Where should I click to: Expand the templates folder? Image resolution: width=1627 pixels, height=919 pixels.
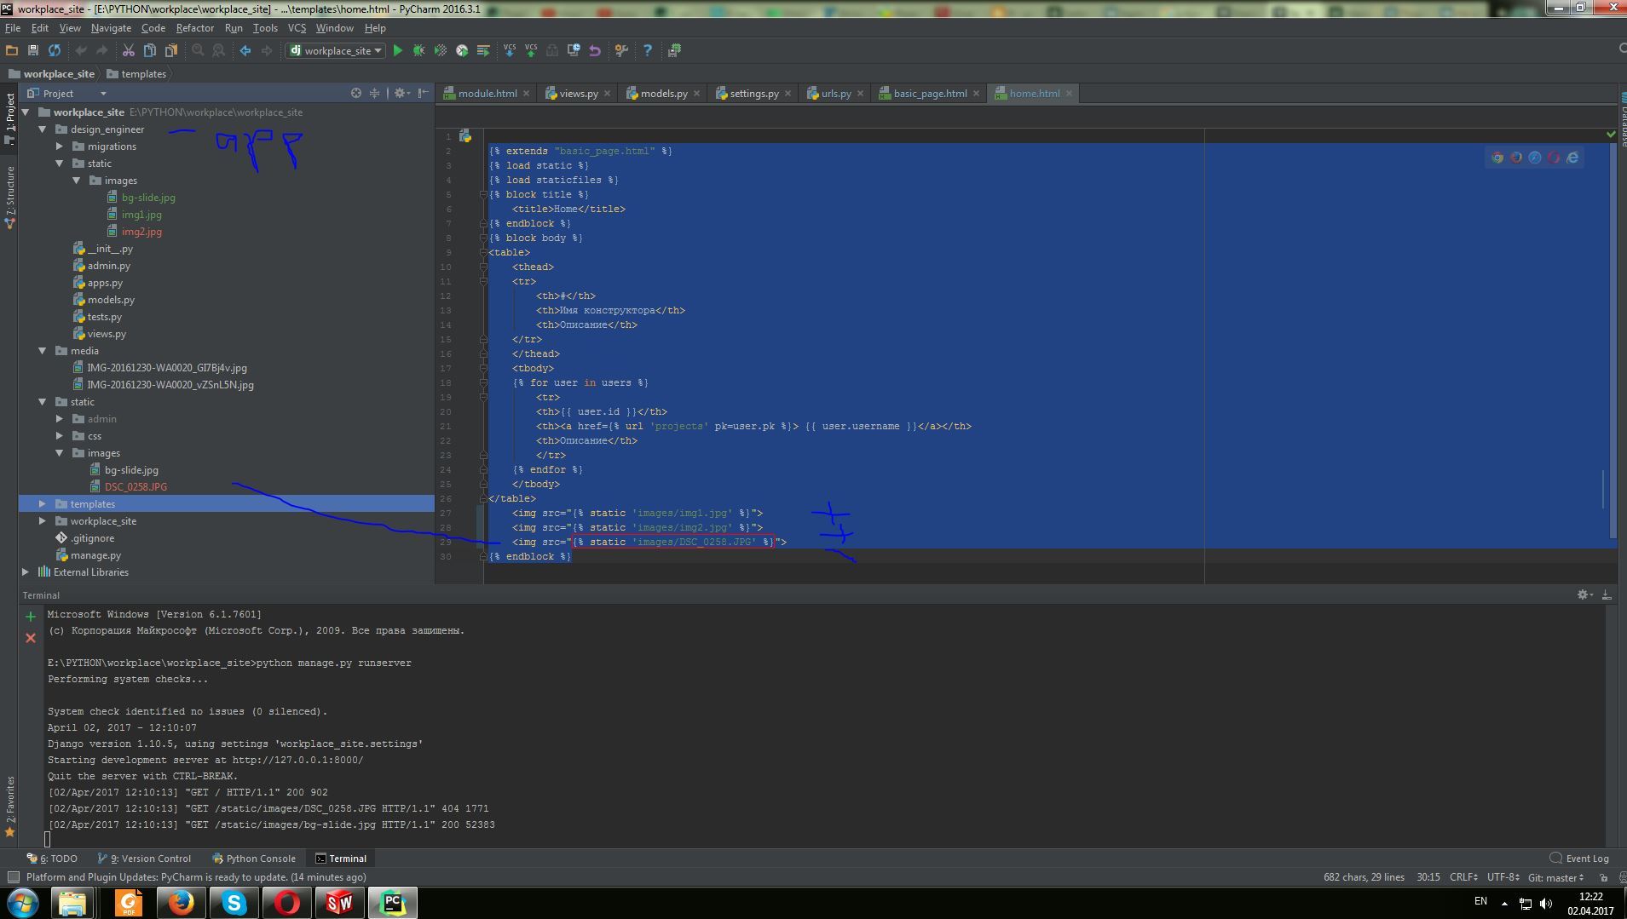[43, 504]
